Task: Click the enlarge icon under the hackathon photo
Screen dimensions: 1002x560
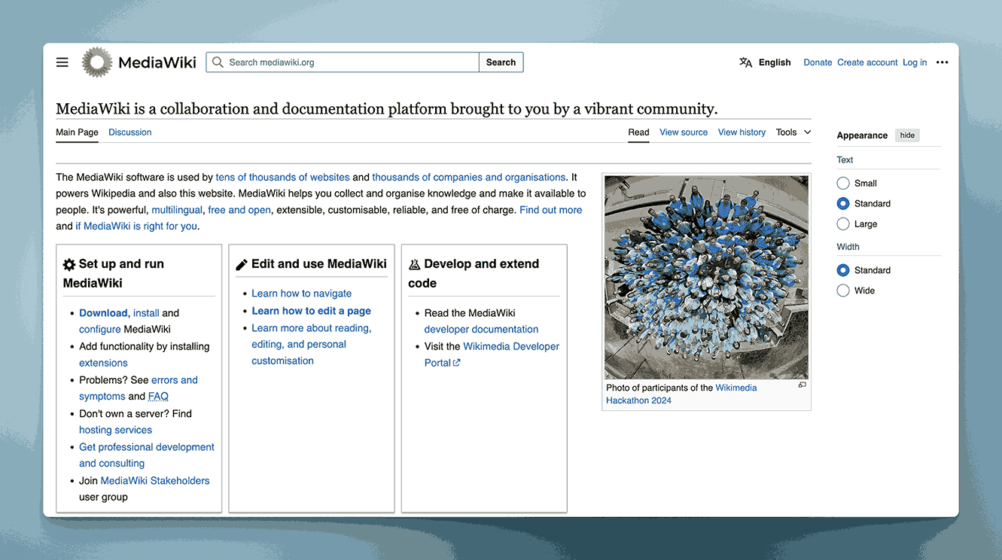Action: coord(802,385)
